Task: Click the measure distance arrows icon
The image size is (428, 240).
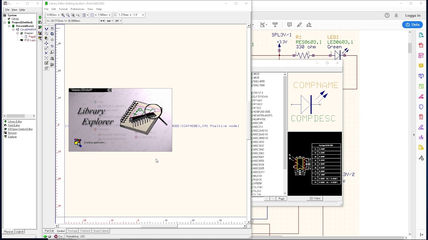Action: (102, 21)
